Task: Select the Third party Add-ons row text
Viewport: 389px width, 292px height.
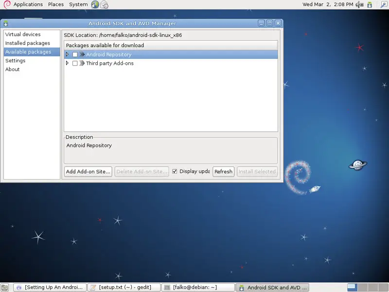Action: pos(110,63)
